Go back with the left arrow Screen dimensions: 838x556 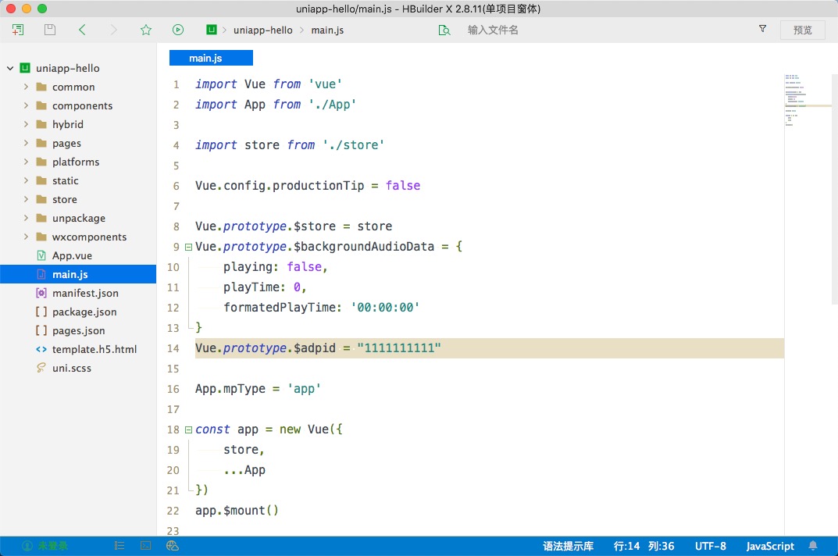82,30
